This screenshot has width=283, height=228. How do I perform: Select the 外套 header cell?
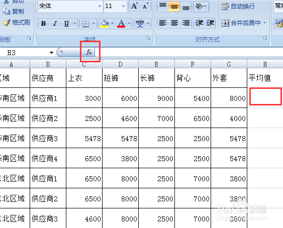coord(229,78)
